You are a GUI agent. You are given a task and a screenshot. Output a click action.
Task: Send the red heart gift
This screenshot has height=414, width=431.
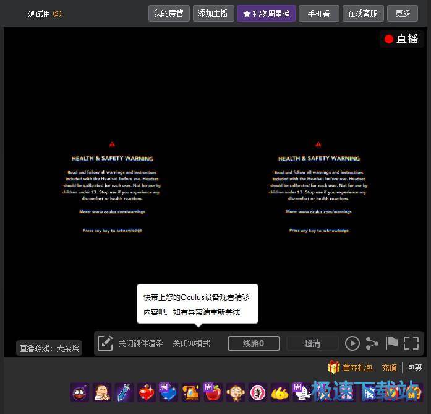[147, 392]
